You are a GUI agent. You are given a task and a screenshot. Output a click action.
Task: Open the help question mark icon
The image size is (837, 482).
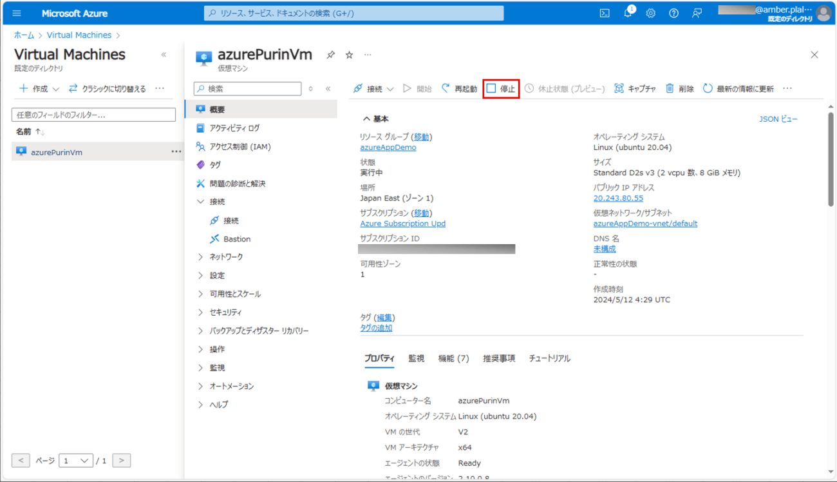coord(673,13)
